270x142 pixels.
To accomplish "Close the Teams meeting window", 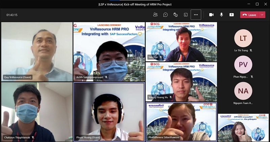I will point(266,4).
